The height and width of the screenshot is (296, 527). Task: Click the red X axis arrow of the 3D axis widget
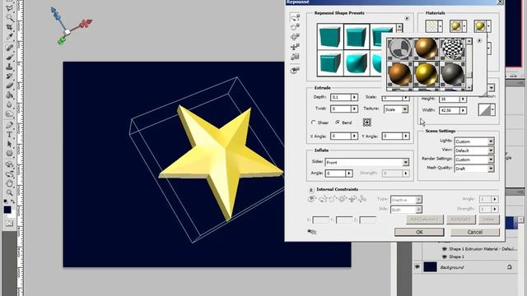(x=86, y=24)
